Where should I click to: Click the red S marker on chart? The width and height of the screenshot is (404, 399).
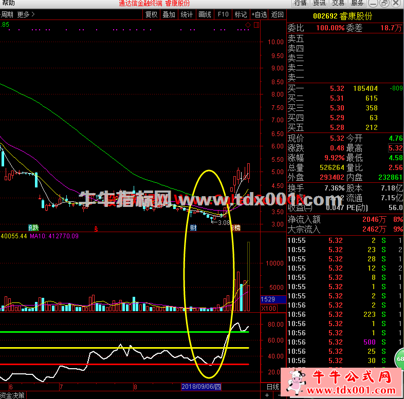(x=96, y=229)
